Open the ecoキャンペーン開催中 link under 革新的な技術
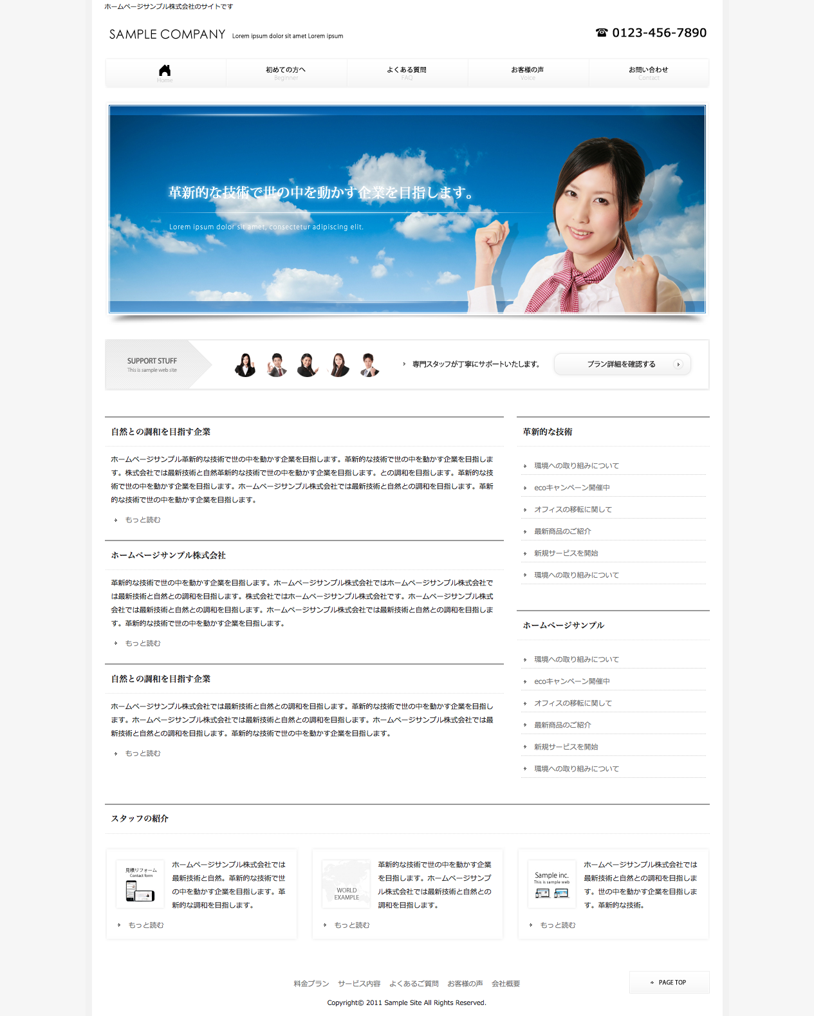This screenshot has height=1016, width=814. (571, 488)
